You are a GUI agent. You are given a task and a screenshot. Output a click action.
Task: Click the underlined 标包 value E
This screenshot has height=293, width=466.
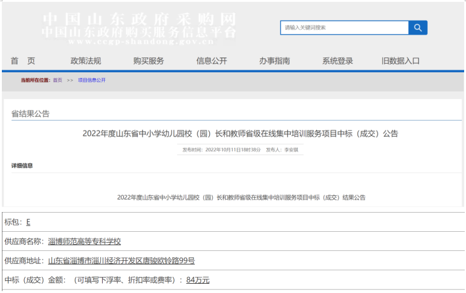tap(28, 222)
